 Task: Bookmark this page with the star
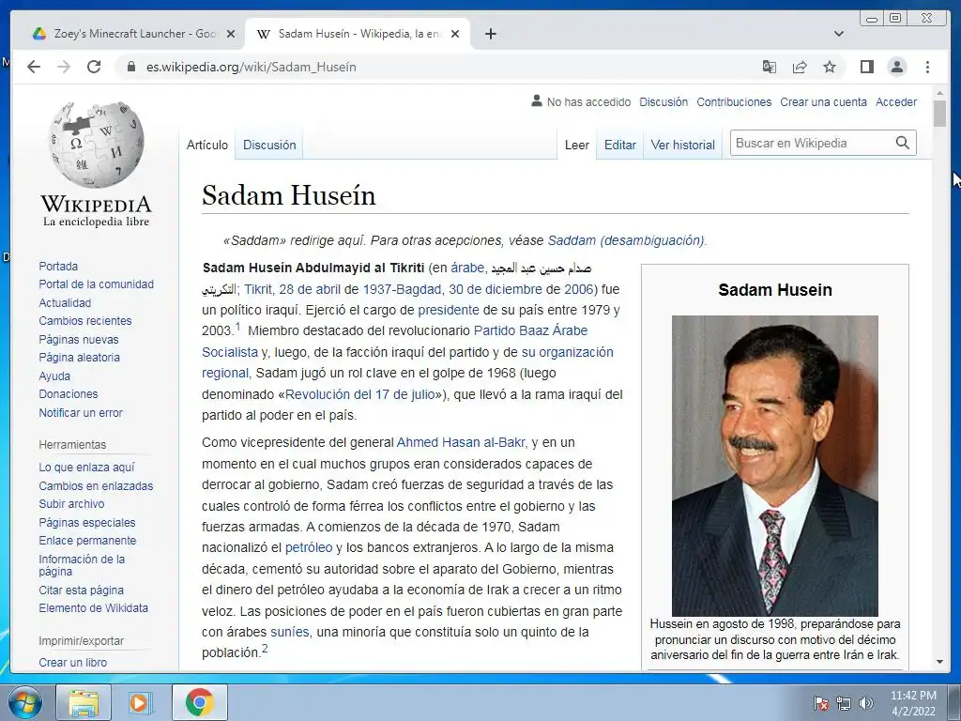pos(830,67)
